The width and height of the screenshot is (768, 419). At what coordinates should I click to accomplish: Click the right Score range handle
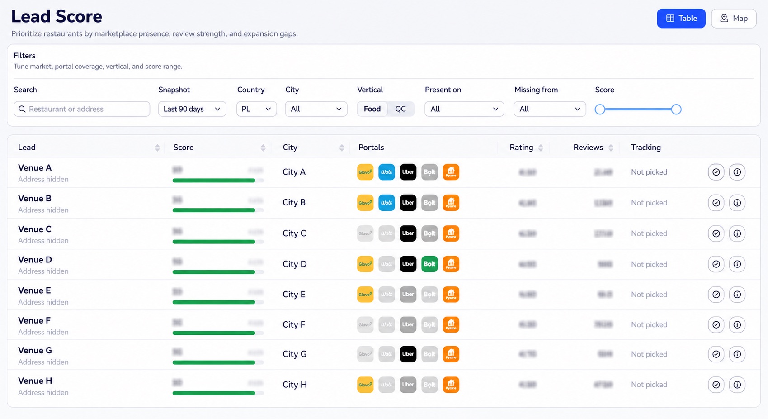pos(676,110)
